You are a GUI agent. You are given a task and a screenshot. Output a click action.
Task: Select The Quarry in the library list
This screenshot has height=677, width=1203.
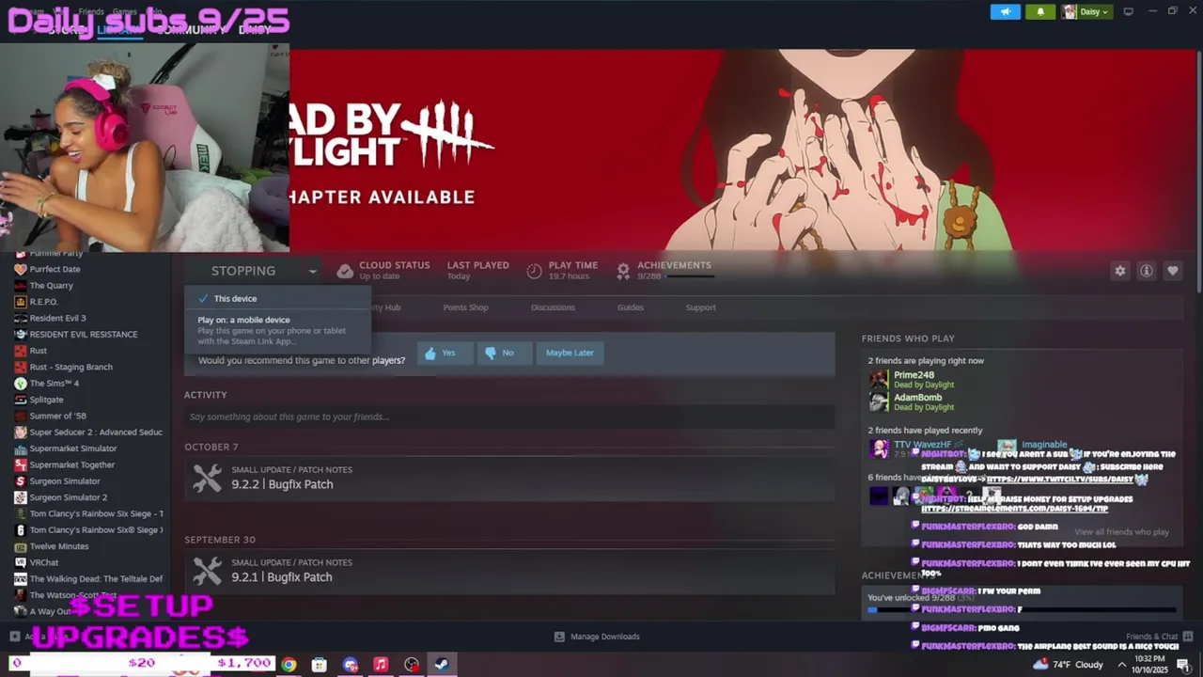point(51,286)
